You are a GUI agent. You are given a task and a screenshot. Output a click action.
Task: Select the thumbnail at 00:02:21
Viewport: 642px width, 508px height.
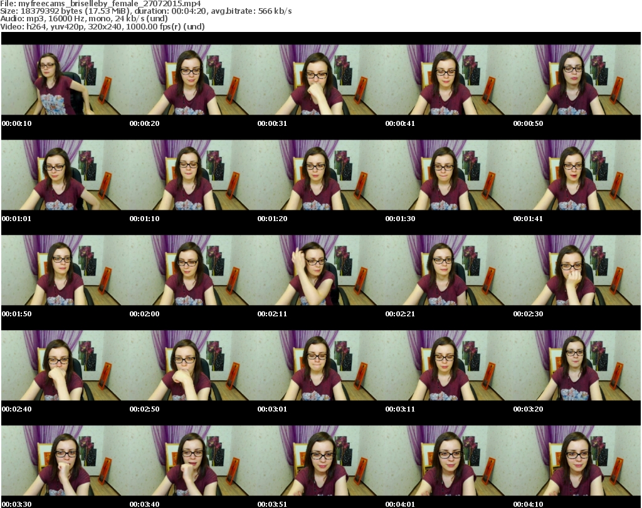[449, 270]
